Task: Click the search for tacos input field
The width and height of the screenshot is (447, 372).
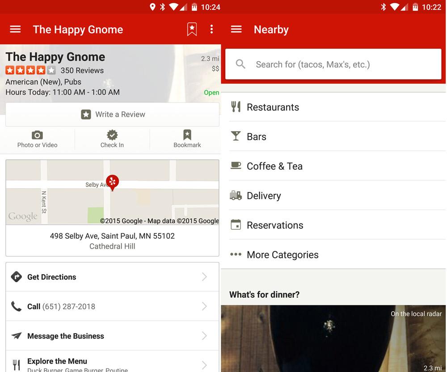Action: 340,64
